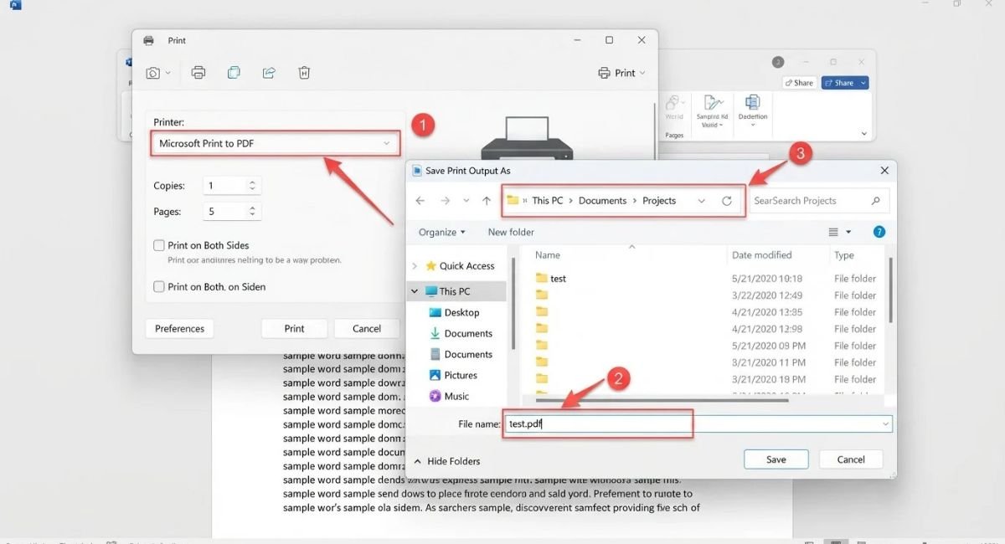
Task: Click the forward arrow in Save dialog
Action: (446, 201)
